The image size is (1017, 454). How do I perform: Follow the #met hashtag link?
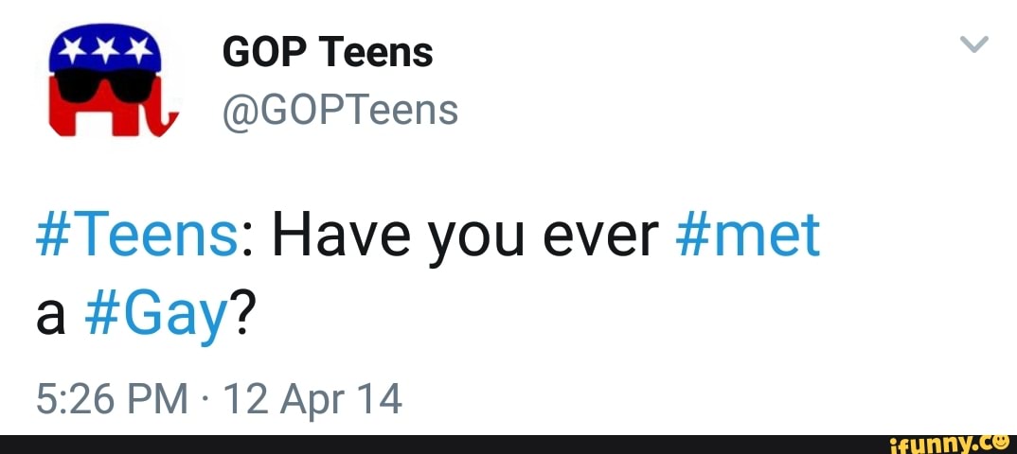click(747, 235)
